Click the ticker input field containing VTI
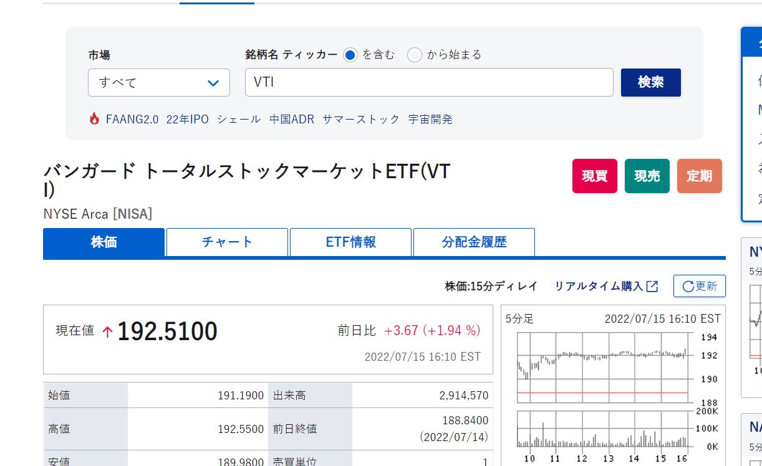Viewport: 762px width, 466px height. pos(429,83)
